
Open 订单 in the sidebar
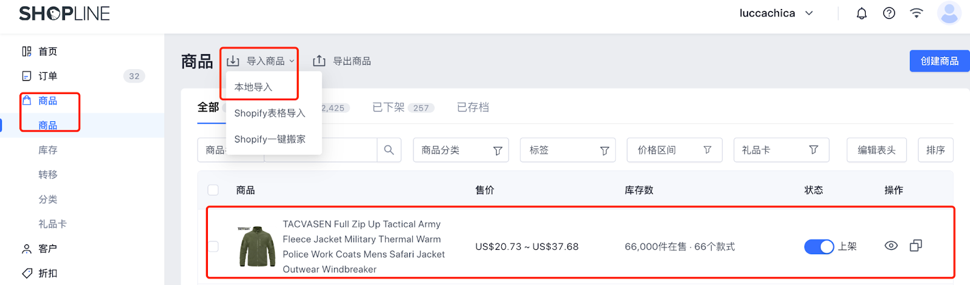[x=48, y=76]
